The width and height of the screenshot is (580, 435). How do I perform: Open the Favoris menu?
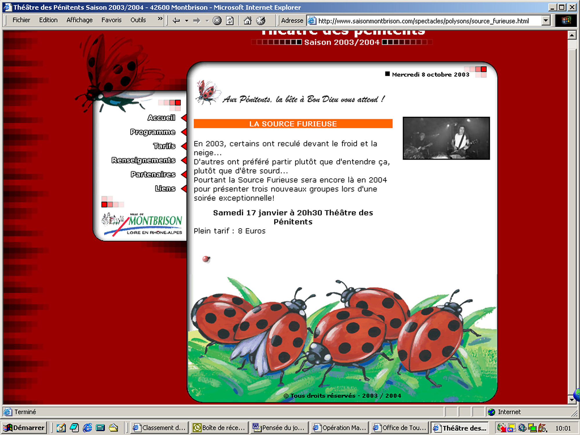111,20
